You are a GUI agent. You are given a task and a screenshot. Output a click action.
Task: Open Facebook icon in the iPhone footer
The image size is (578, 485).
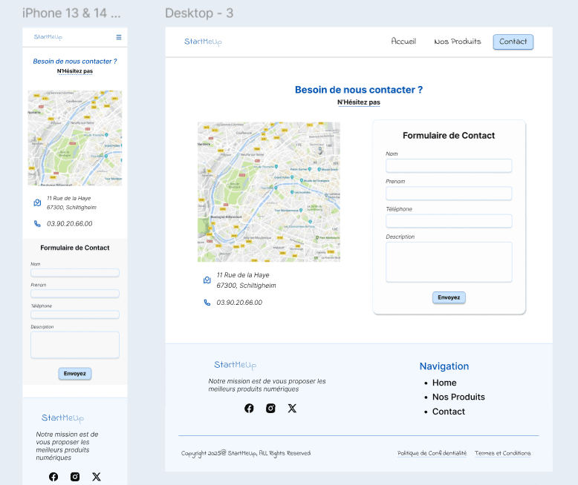click(53, 477)
